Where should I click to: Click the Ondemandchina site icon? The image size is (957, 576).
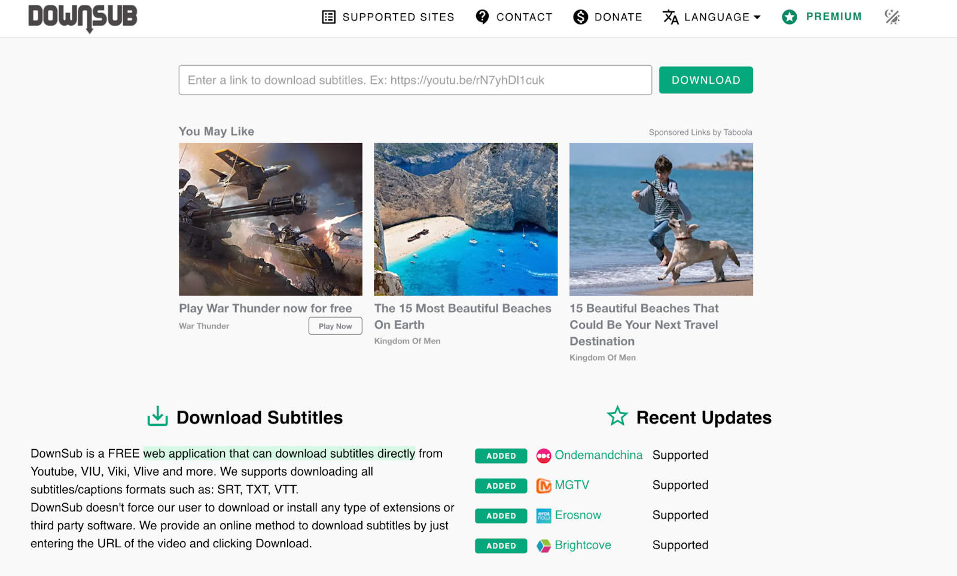tap(544, 456)
